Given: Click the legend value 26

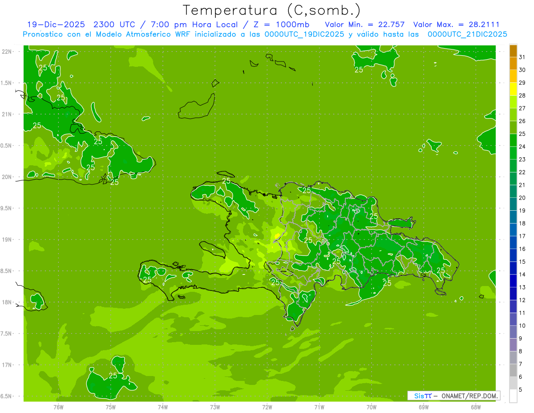Looking at the screenshot, I should coord(522,121).
